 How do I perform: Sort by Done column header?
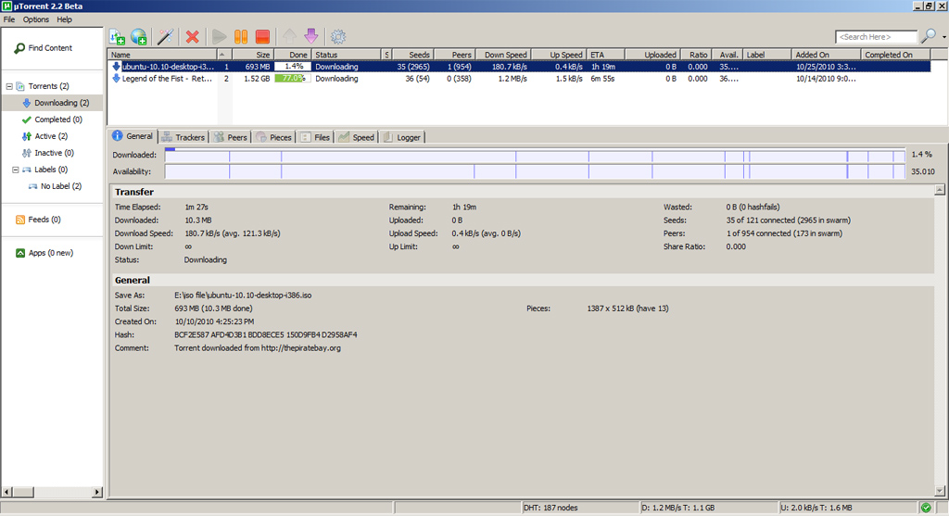[292, 55]
